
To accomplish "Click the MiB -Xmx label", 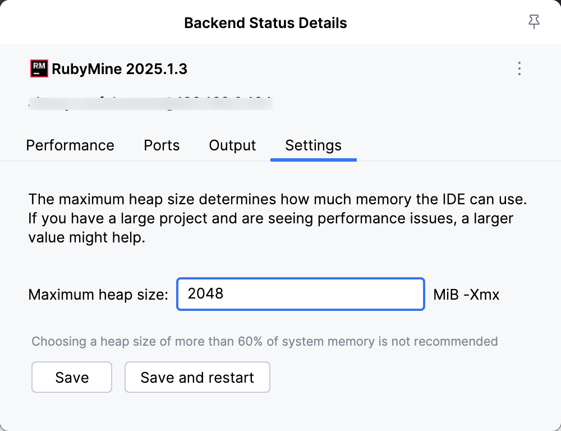I will [467, 294].
